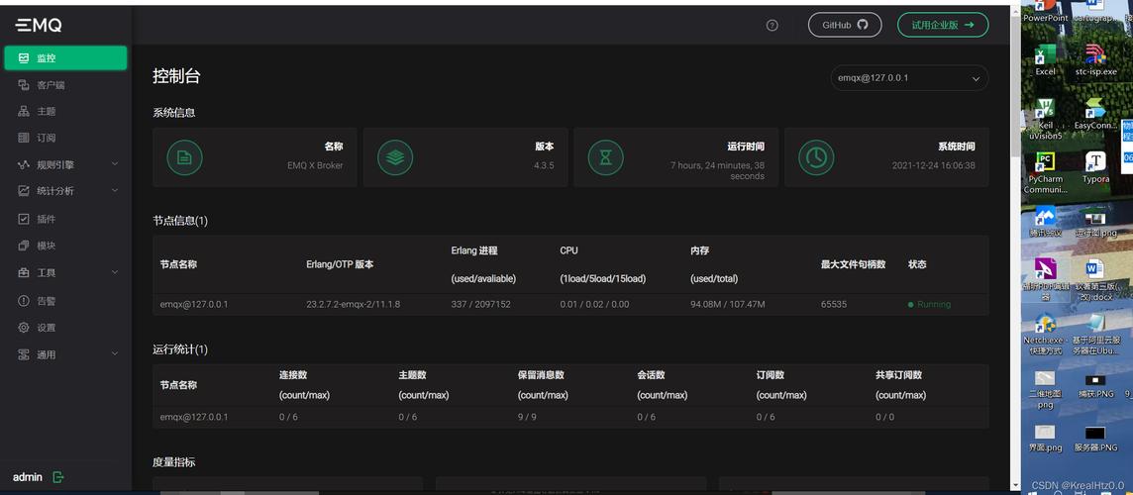Click the 23.2.7.2-emqx-2/11.1.8 version cell
Image resolution: width=1133 pixels, height=495 pixels.
[x=354, y=304]
